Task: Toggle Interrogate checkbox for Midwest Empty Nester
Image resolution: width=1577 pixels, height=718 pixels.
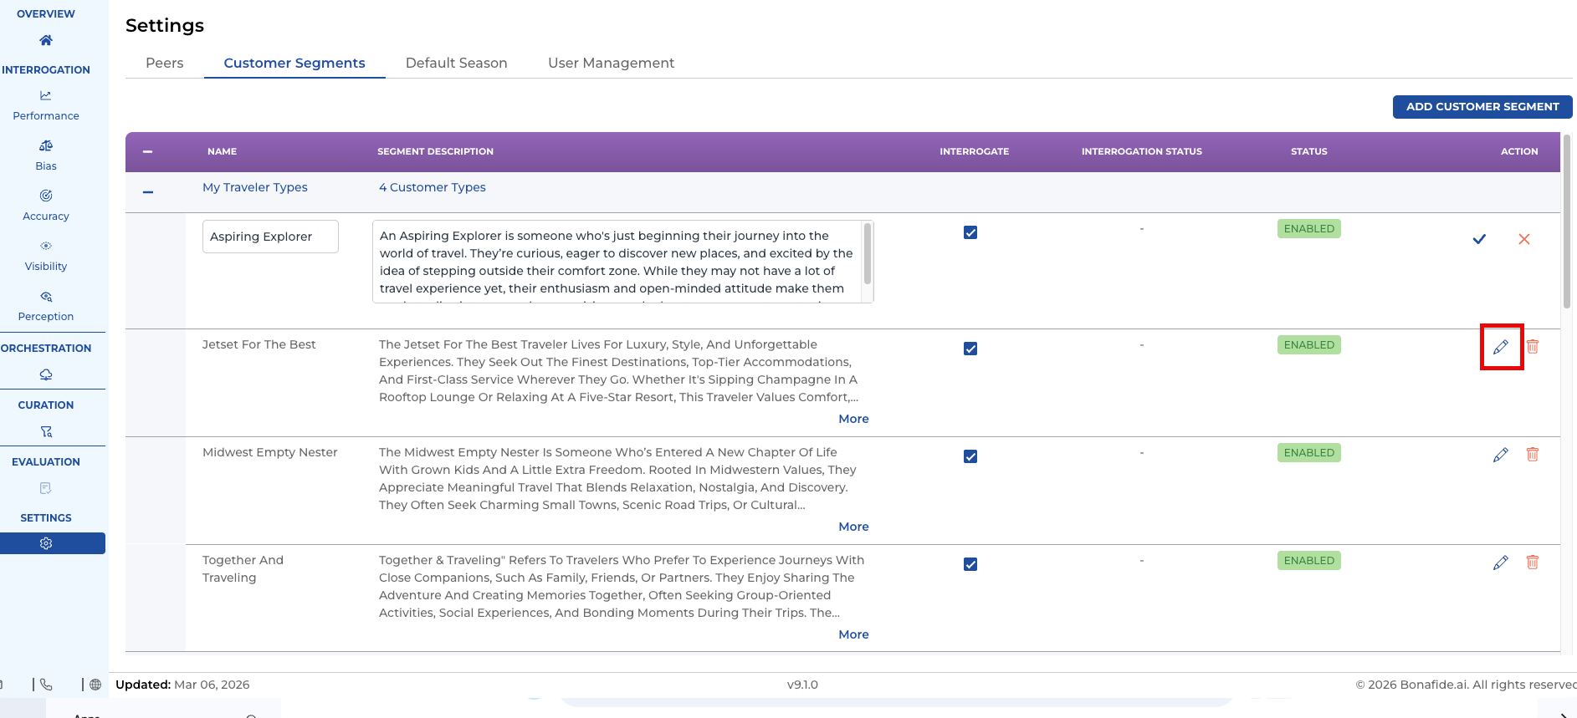Action: tap(970, 456)
